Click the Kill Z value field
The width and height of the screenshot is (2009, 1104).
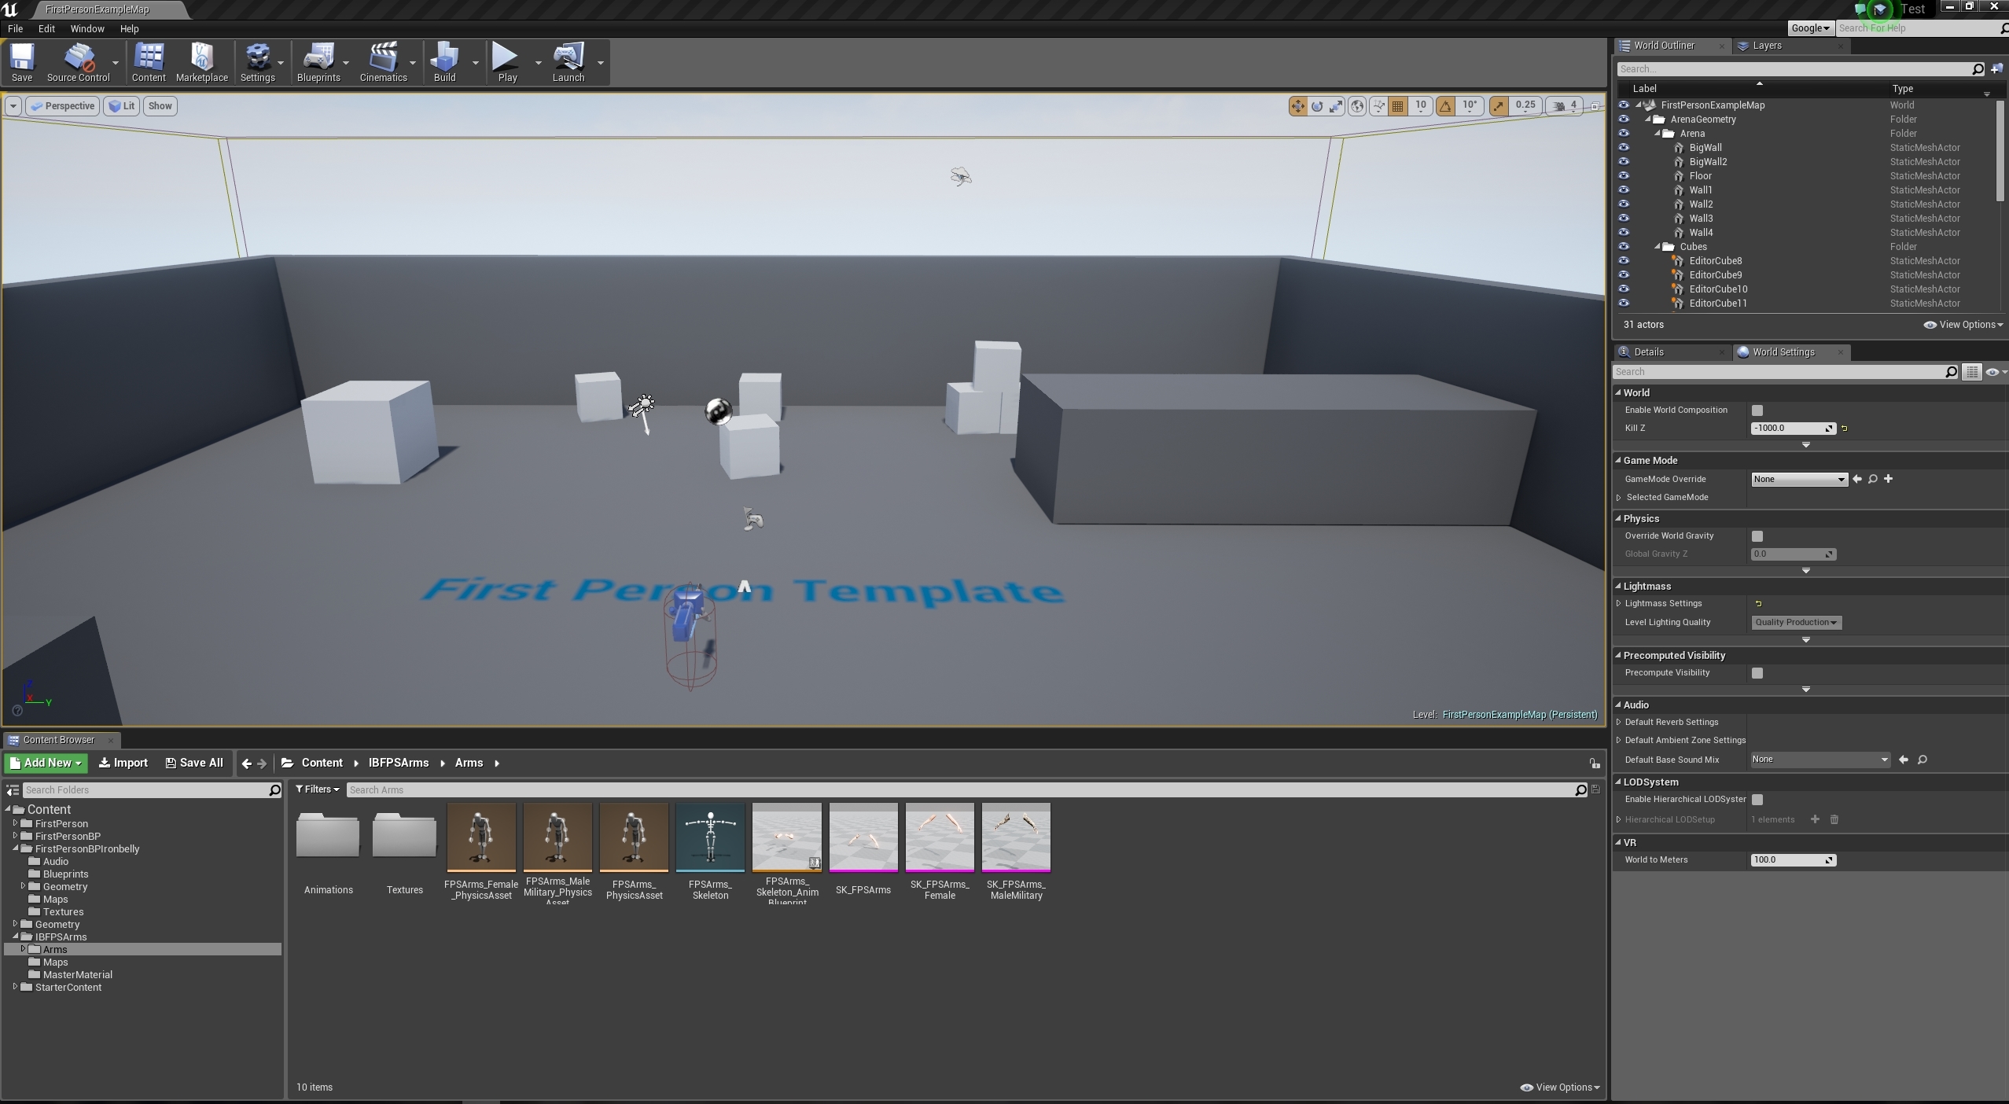click(1793, 429)
